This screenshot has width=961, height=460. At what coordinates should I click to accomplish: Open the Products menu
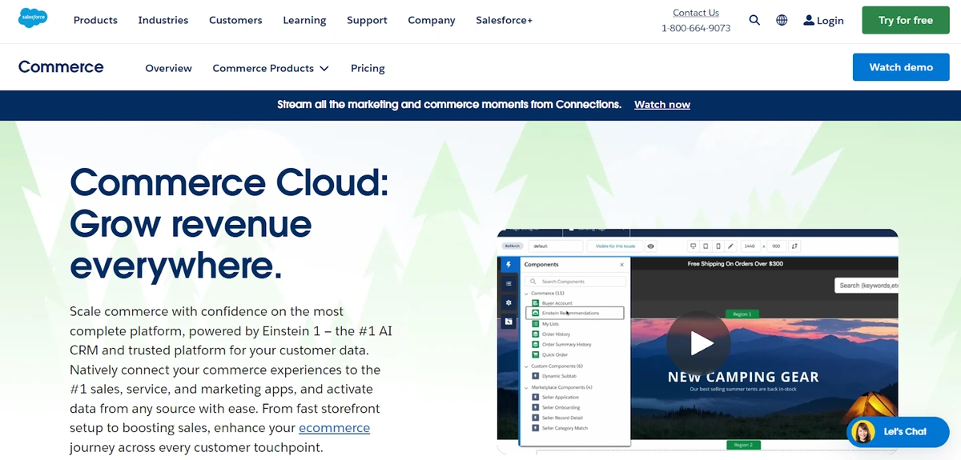coord(95,20)
